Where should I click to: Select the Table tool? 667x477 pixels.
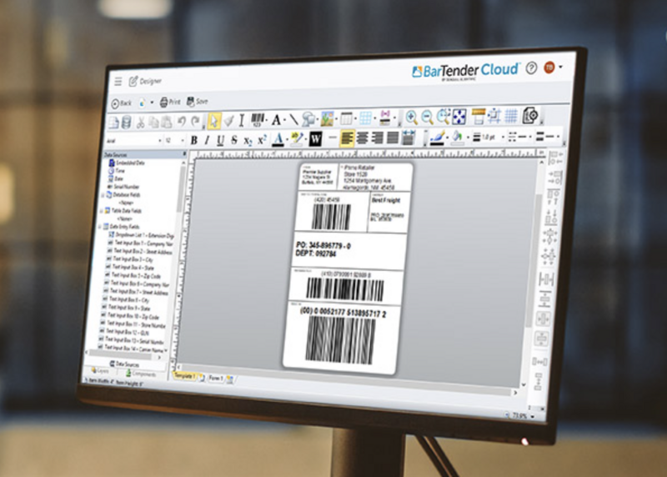coord(346,118)
